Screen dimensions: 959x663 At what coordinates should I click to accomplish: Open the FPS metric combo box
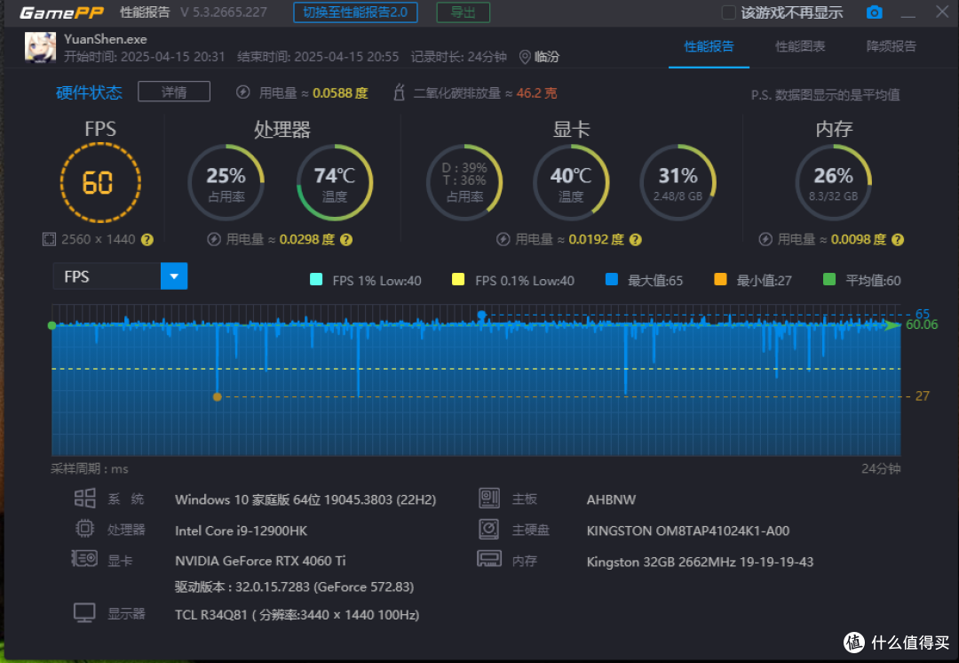point(120,276)
